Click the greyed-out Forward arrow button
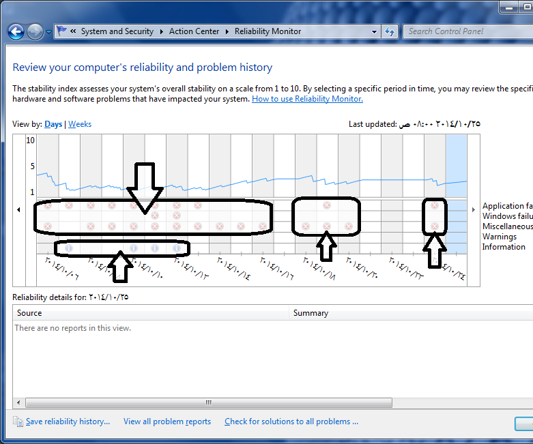 coord(35,32)
